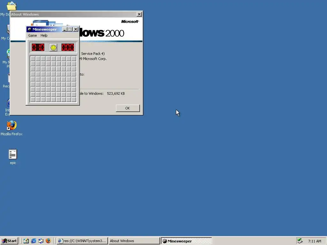Open the Game menu in Minesweeper
The height and width of the screenshot is (245, 327).
(x=33, y=35)
